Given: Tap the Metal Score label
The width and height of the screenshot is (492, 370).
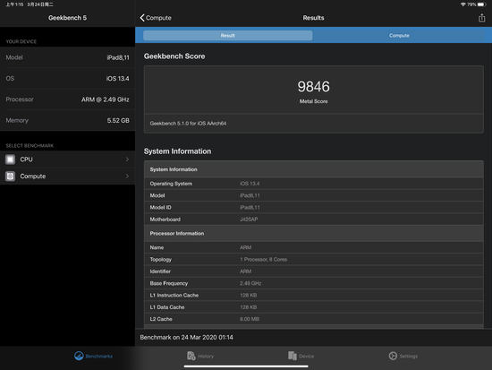Looking at the screenshot, I should tap(313, 101).
